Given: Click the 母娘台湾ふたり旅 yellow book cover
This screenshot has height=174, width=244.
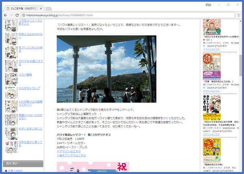Looking at the screenshot, I should coord(212,150).
